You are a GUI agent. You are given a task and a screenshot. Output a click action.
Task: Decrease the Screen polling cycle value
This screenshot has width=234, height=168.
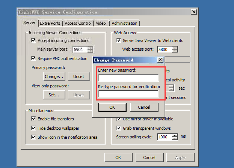pyautogui.click(x=175, y=138)
